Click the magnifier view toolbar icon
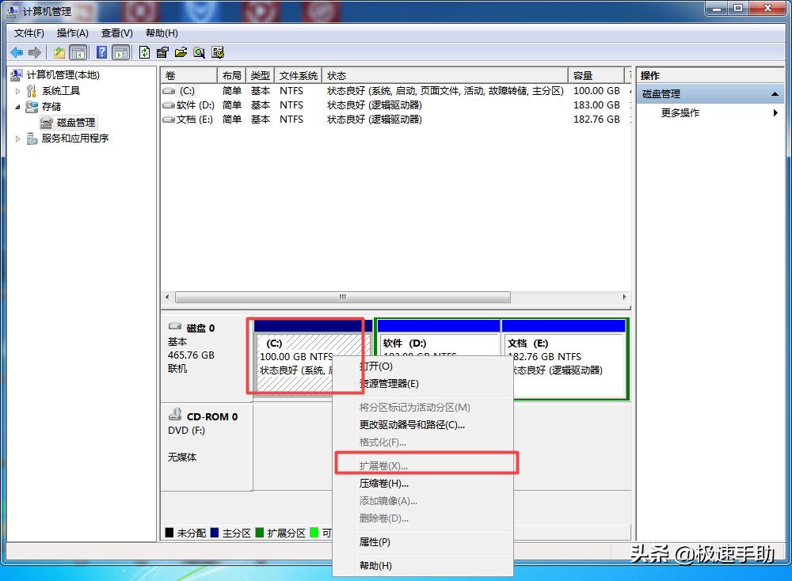Viewport: 792px width, 581px height. tap(199, 51)
